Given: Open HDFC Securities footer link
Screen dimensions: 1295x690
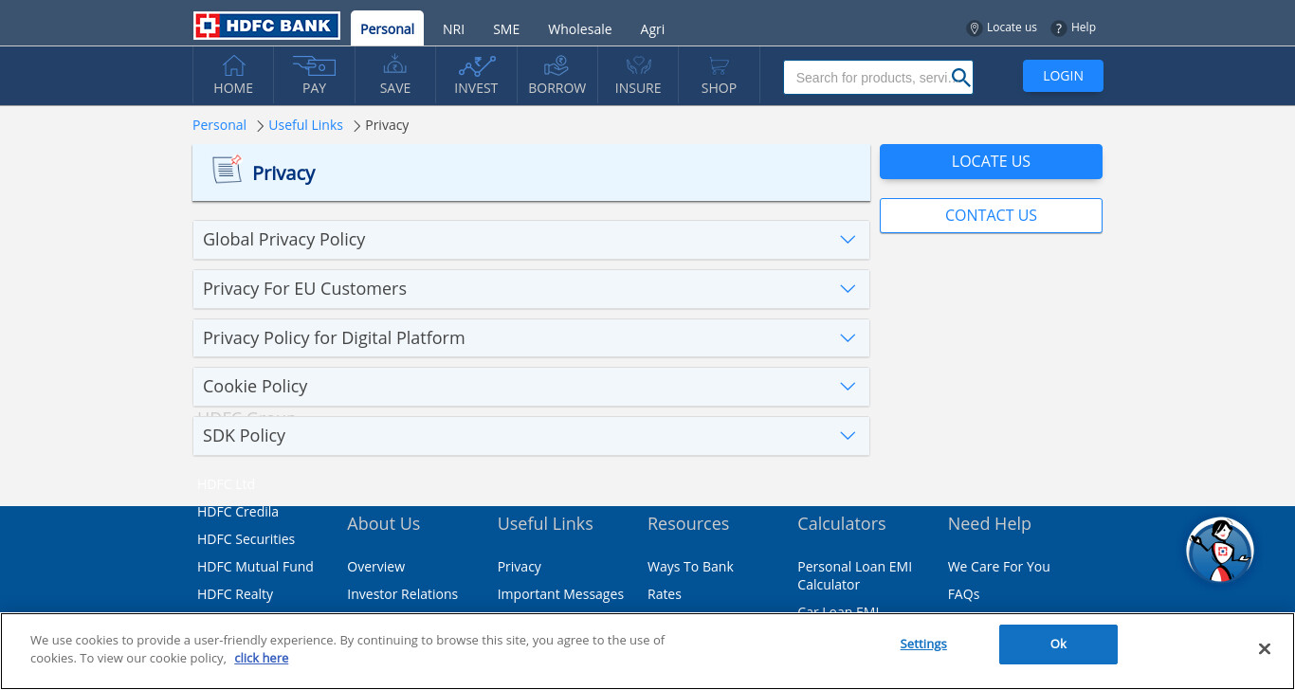Looking at the screenshot, I should [x=246, y=539].
